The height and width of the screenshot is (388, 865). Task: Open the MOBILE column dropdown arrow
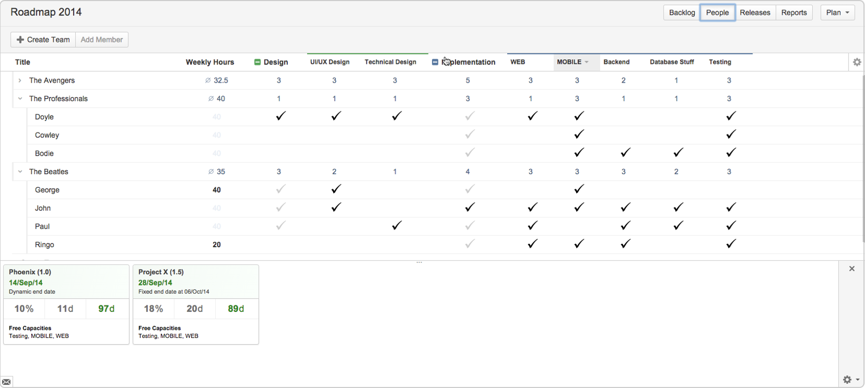586,62
